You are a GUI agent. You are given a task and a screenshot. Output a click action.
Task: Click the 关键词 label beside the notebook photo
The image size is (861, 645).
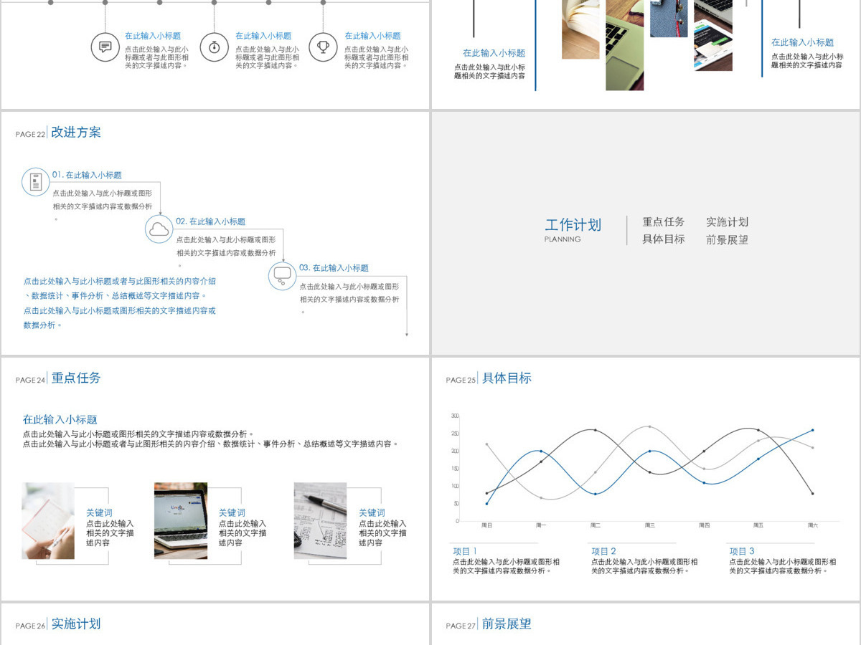(x=99, y=513)
